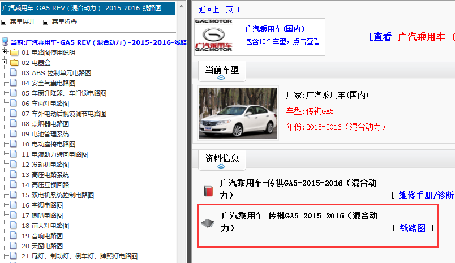This screenshot has width=455, height=263.
Task: Click the left panel scrollbar up arrow
Action: coord(181,6)
